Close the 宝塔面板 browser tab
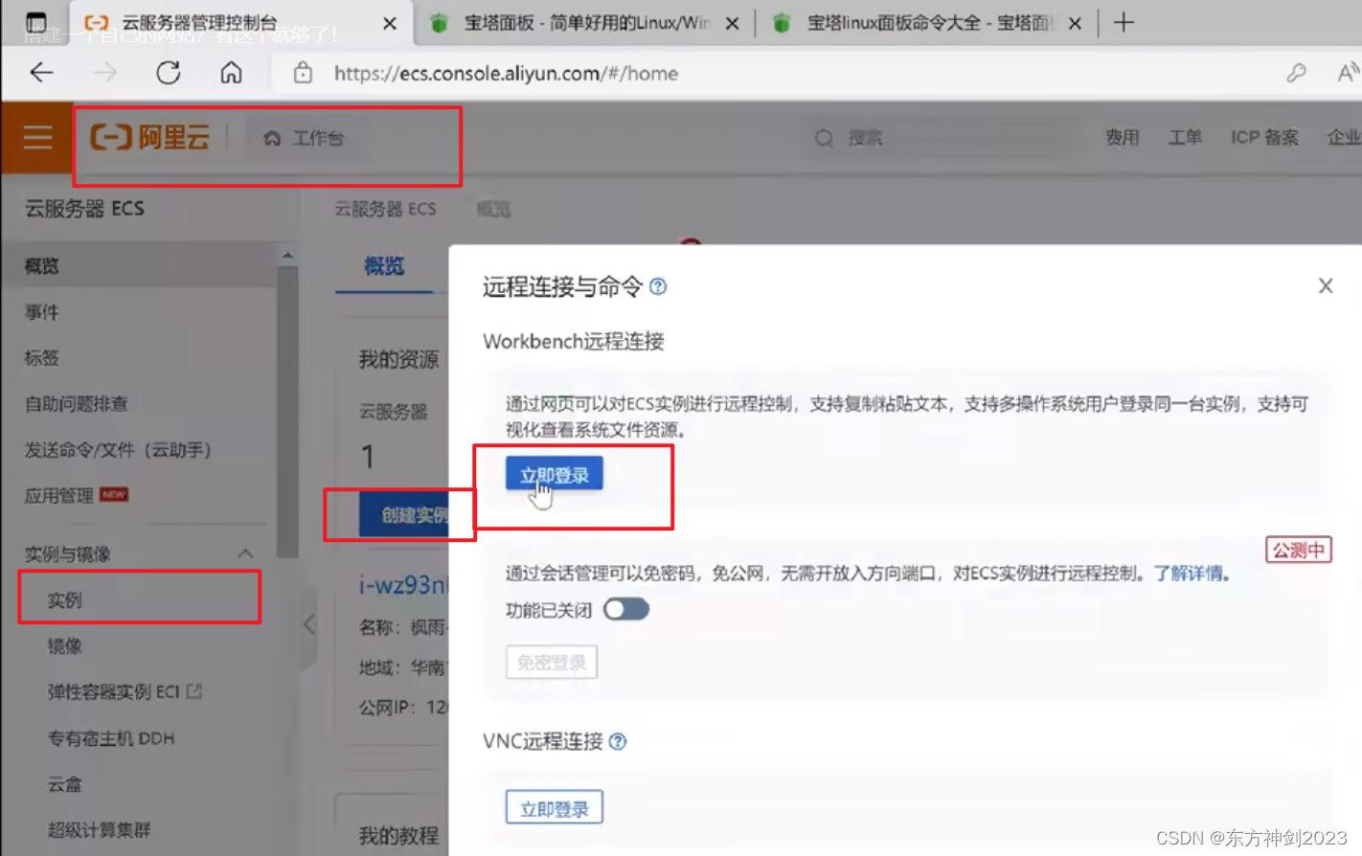 click(x=732, y=23)
